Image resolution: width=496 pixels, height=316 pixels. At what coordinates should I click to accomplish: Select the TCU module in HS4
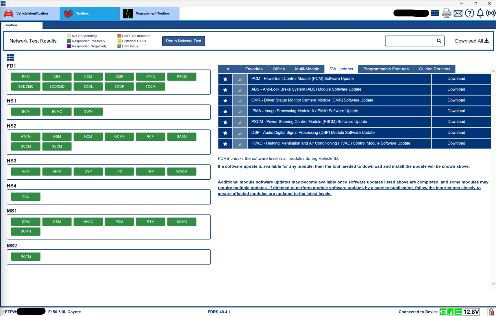pos(26,197)
